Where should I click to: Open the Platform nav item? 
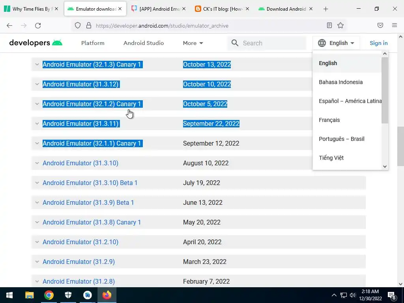93,43
